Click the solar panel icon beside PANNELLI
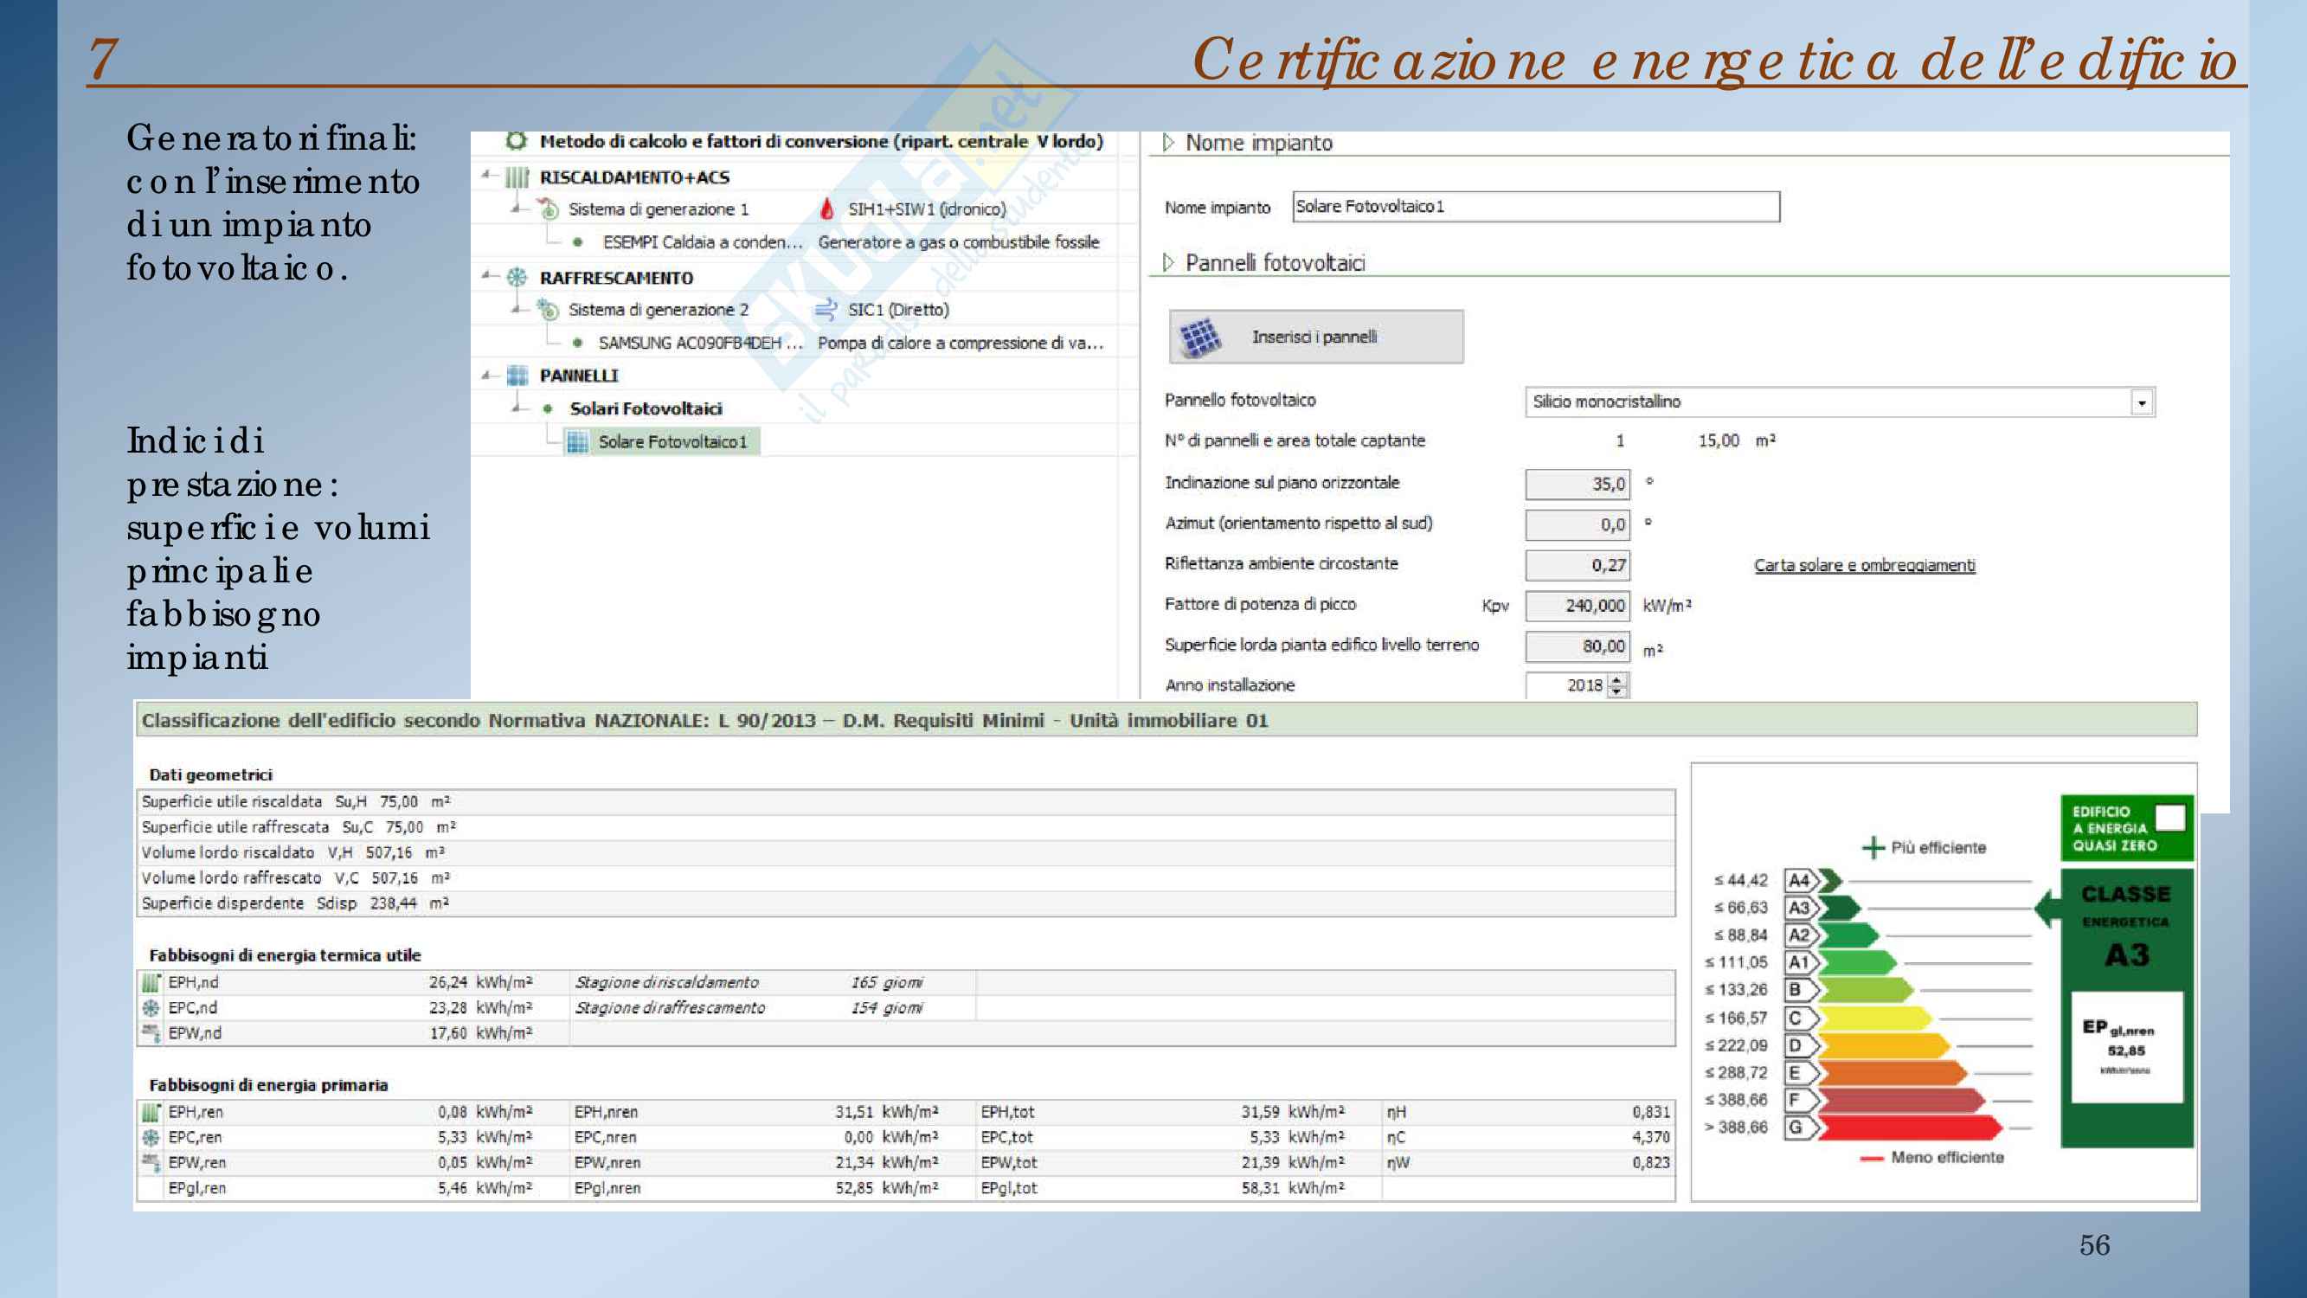Viewport: 2307px width, 1298px height. [x=517, y=376]
